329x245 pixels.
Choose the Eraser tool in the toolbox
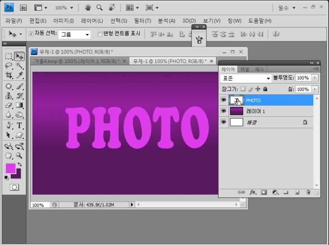point(9,105)
